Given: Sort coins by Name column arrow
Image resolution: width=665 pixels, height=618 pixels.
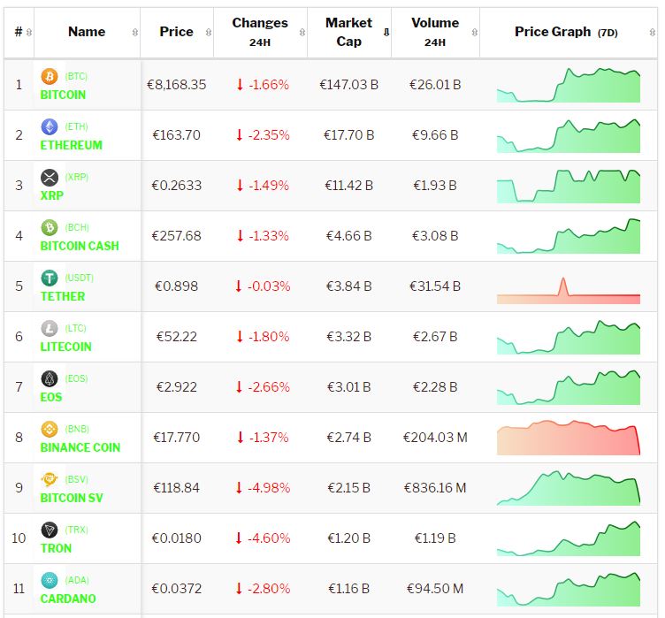Looking at the screenshot, I should tap(134, 33).
